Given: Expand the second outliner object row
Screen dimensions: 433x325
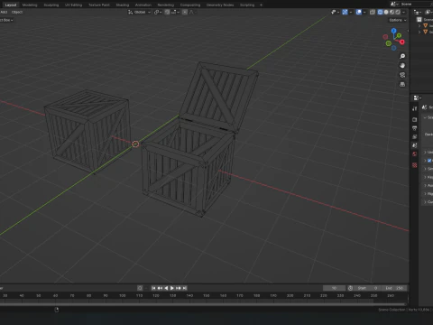Looking at the screenshot, I should pos(419,32).
